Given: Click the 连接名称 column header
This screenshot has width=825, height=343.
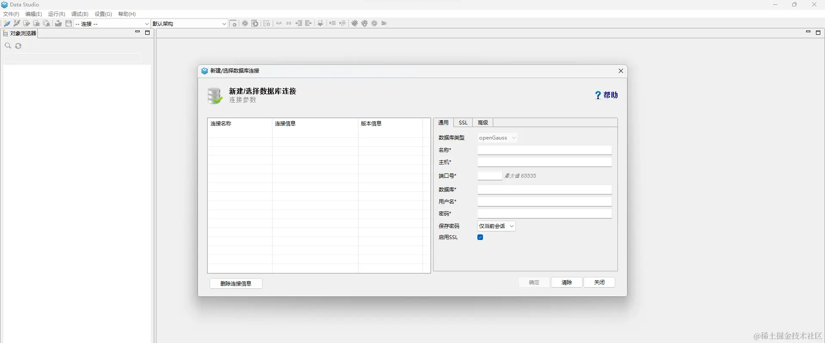Looking at the screenshot, I should pos(240,124).
